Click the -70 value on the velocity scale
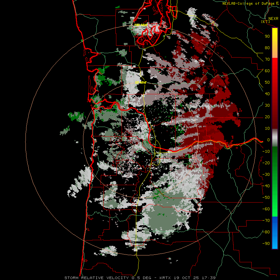 pos(266,221)
